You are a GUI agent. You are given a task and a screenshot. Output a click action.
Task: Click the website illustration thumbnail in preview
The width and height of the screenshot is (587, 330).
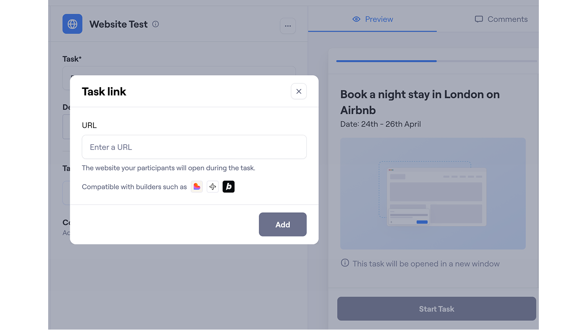point(432,193)
